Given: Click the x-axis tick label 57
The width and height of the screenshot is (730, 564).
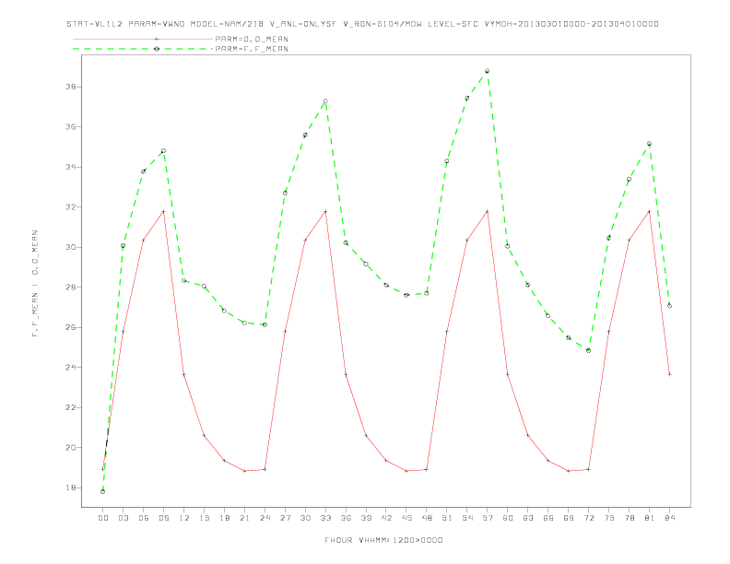Looking at the screenshot, I should (x=488, y=518).
